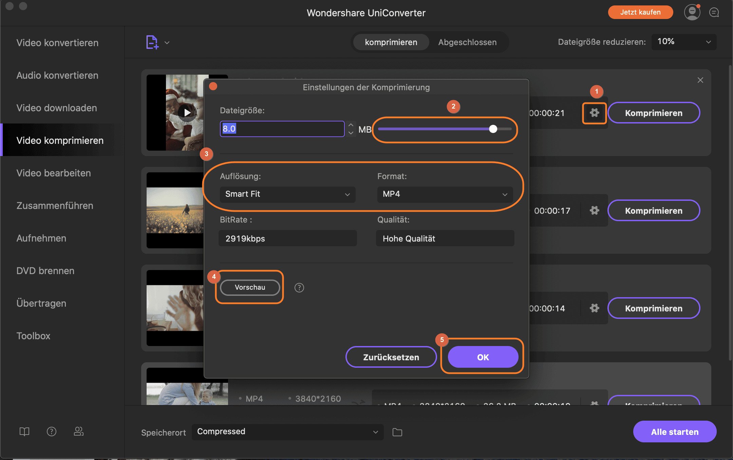
Task: Open settings gear for the 00:00:21 video
Action: coord(594,113)
